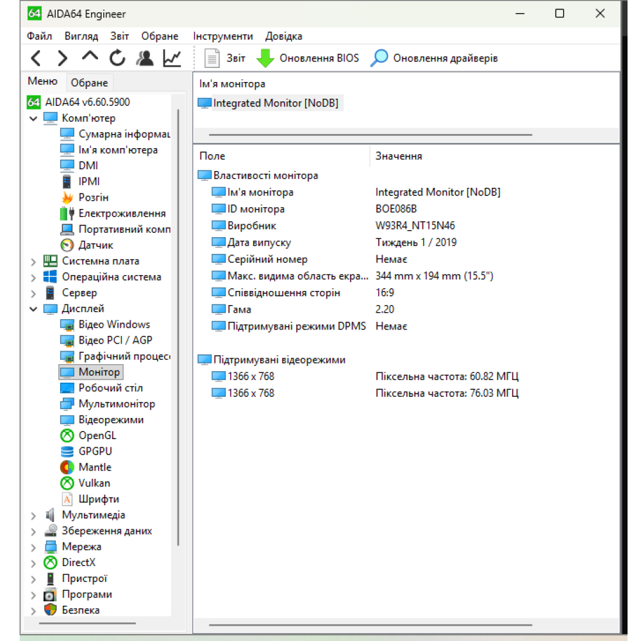Expand the Збереження даних node
641x641 pixels.
coord(33,531)
